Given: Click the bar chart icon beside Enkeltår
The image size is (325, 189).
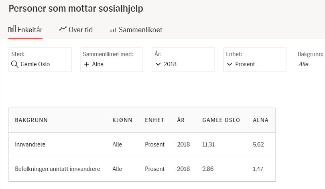Looking at the screenshot, I should [x=12, y=29].
